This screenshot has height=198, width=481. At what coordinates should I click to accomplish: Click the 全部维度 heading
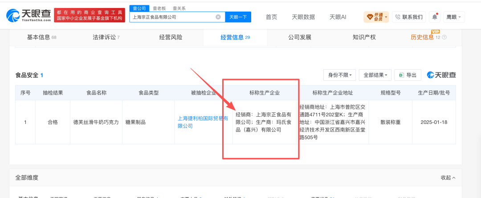(27, 178)
